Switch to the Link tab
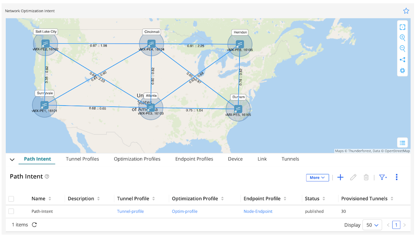The height and width of the screenshot is (236, 417). 262,159
